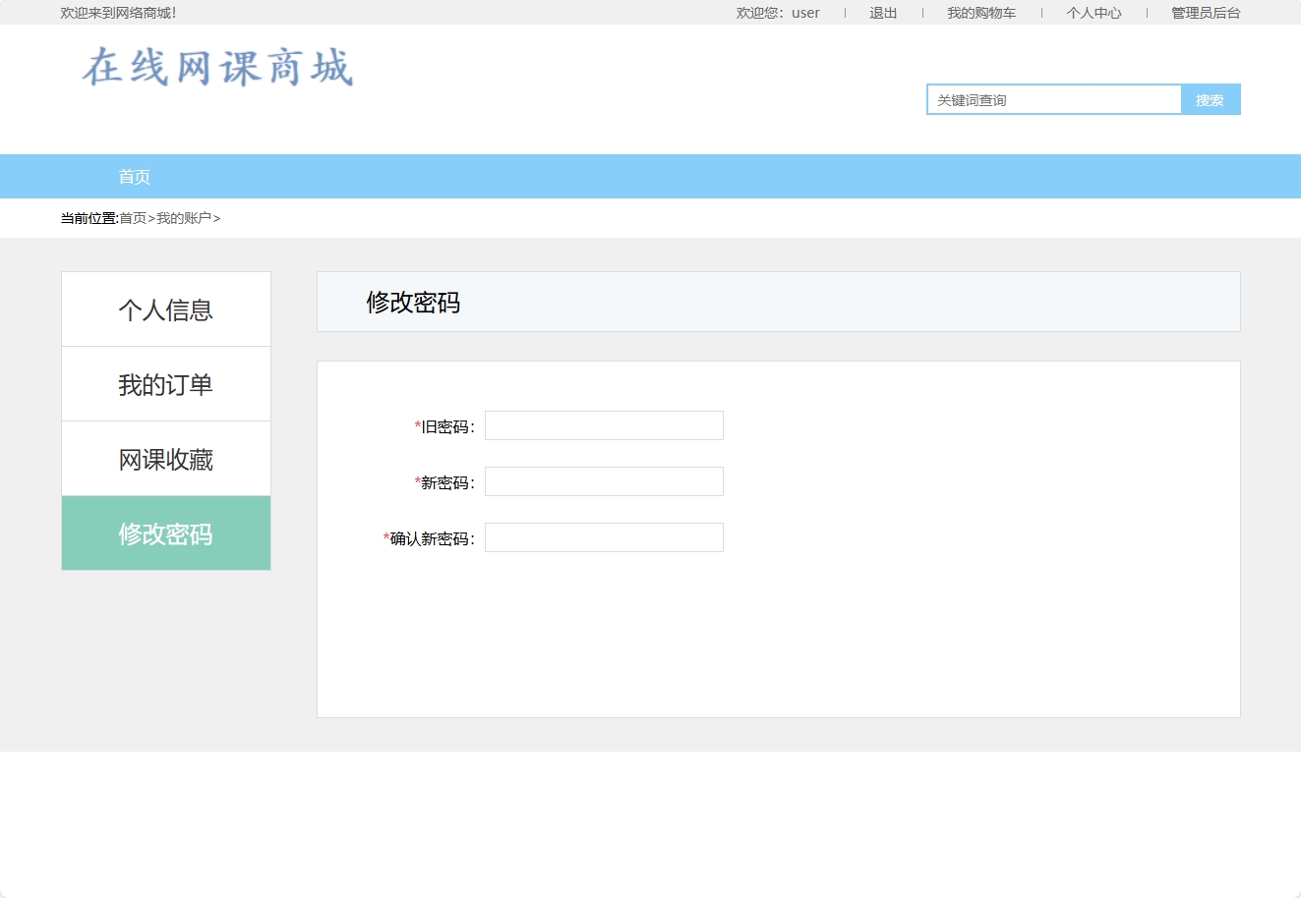Click the 搜索 search button
1301x898 pixels.
(x=1210, y=99)
